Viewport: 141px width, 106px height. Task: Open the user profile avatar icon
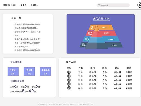click(140, 5)
